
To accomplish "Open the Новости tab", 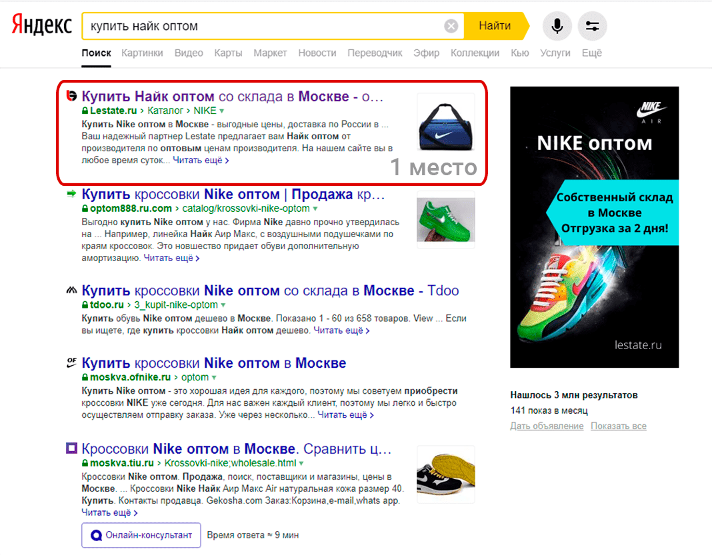I will (317, 53).
